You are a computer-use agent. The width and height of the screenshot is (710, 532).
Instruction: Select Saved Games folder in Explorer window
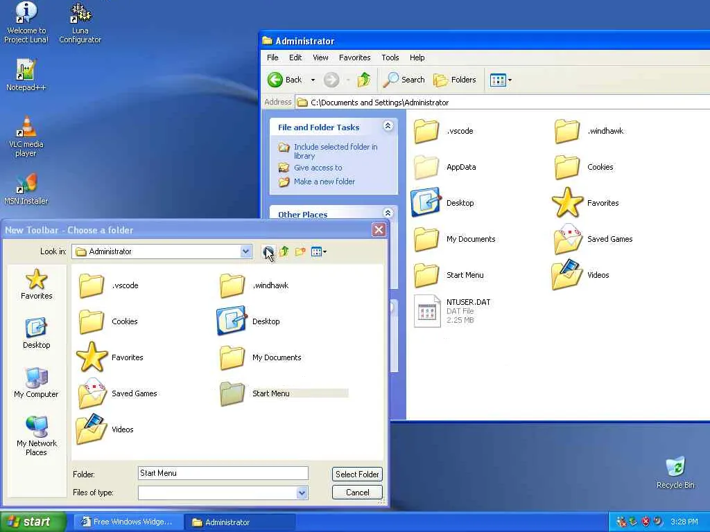click(x=594, y=239)
